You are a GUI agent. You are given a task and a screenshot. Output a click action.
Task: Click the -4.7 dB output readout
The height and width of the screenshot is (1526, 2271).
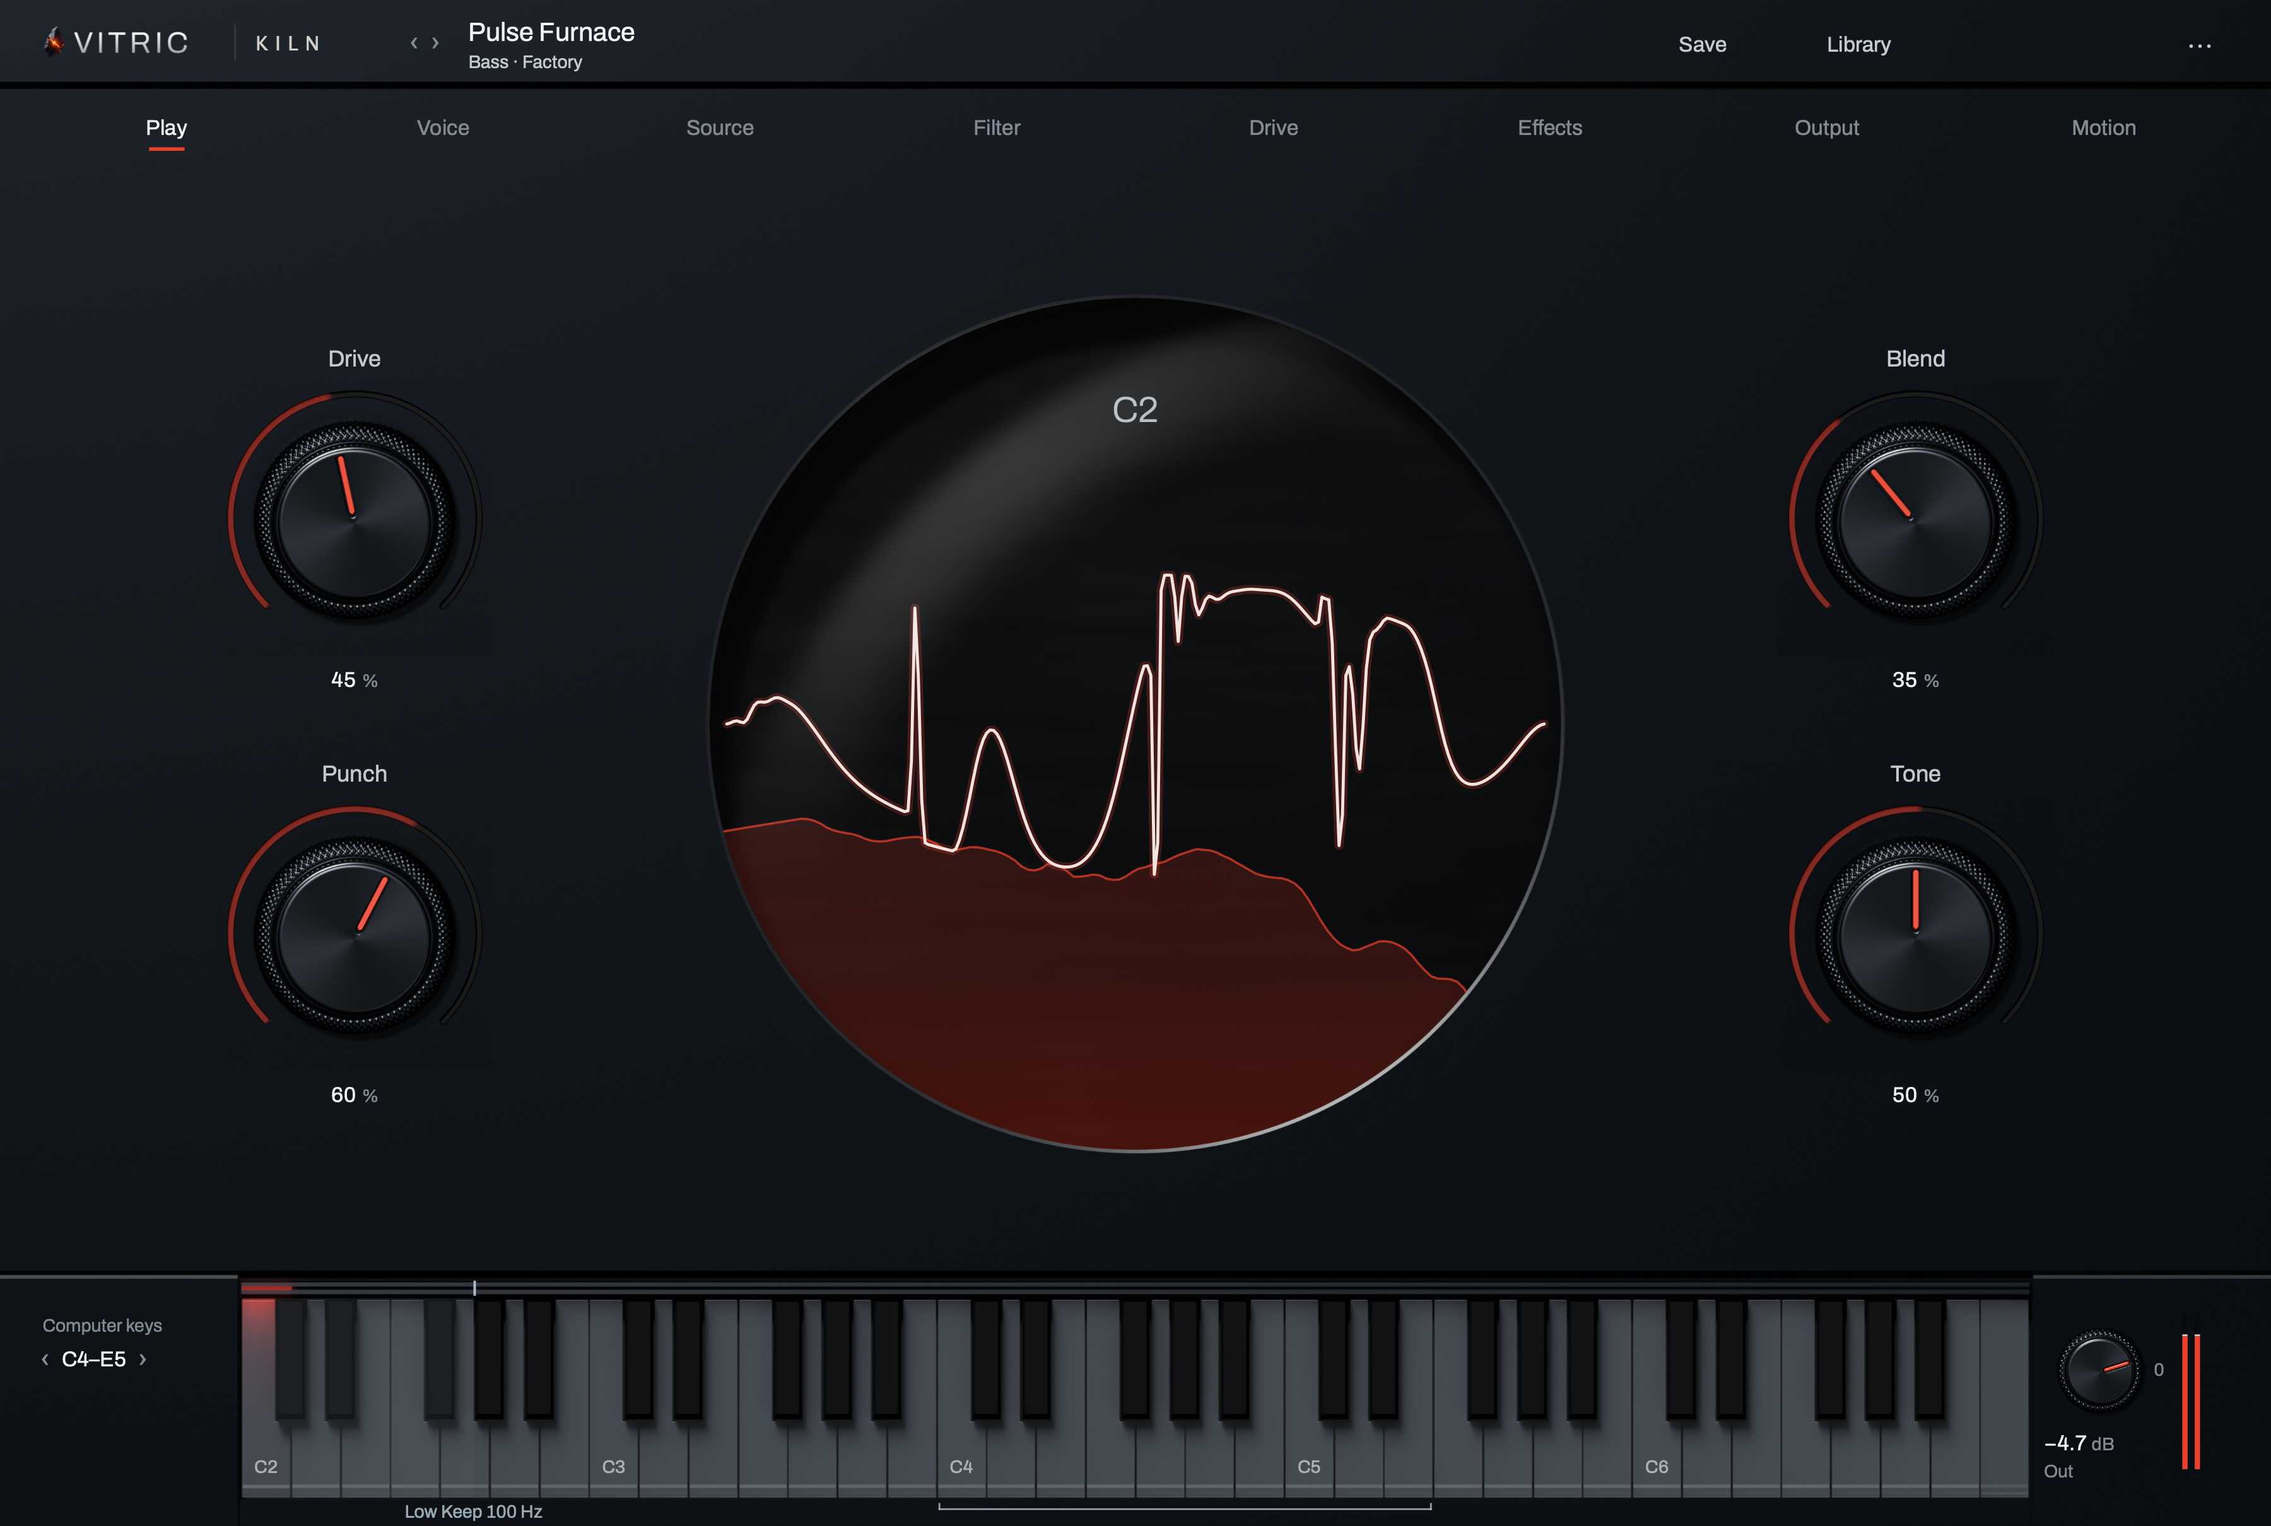pyautogui.click(x=2079, y=1443)
